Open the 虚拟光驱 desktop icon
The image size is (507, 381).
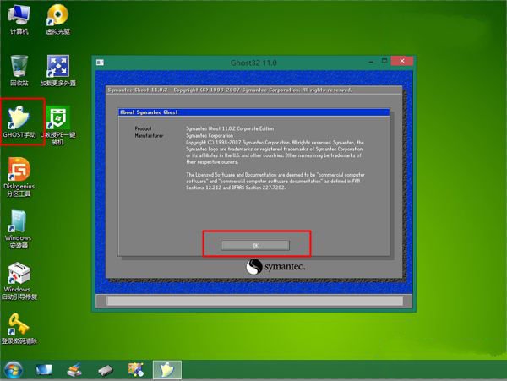click(57, 19)
